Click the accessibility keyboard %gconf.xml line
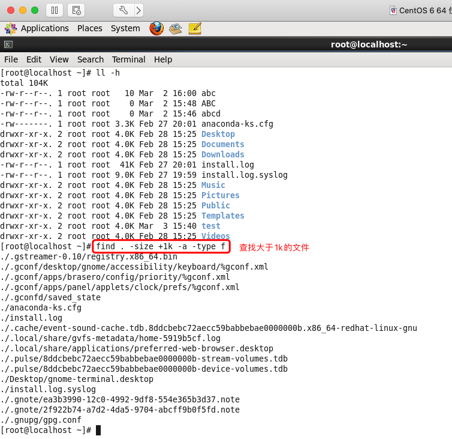 click(x=134, y=267)
